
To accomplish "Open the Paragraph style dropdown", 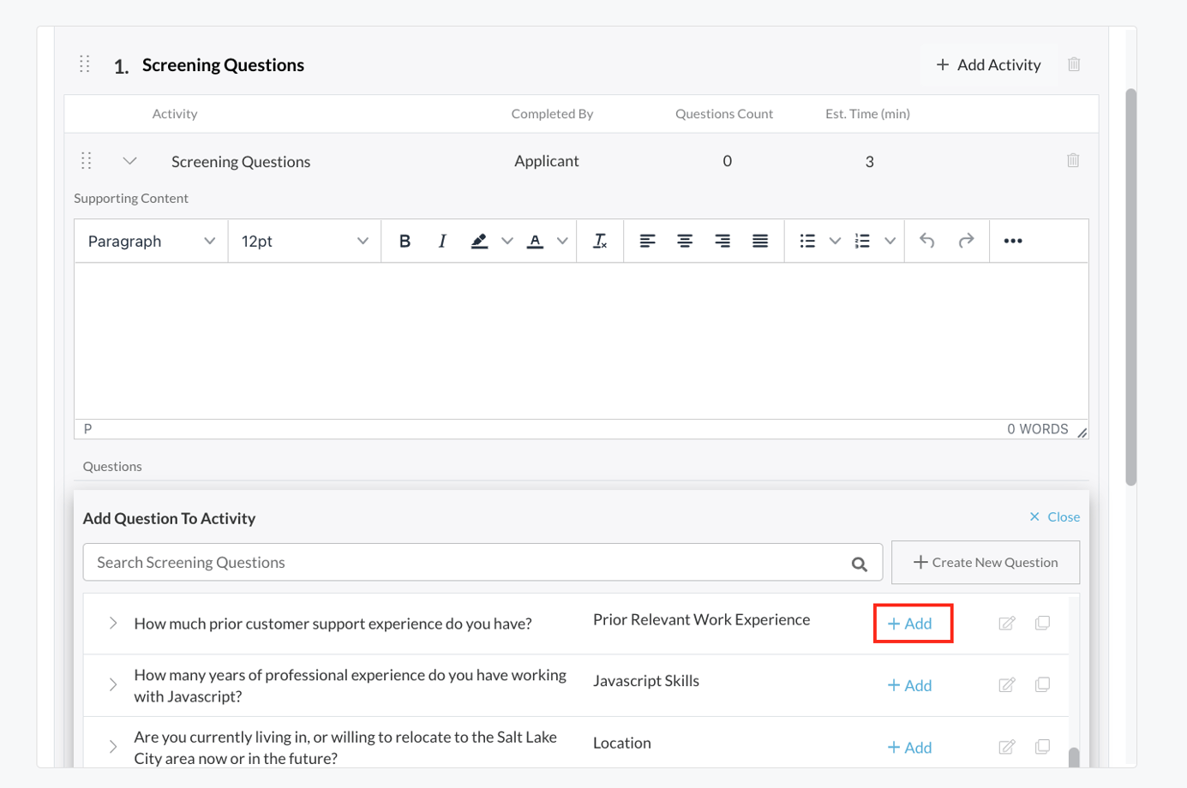I will (150, 241).
